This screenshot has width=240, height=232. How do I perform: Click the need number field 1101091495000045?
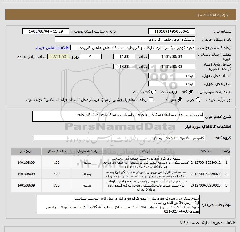(x=171, y=31)
